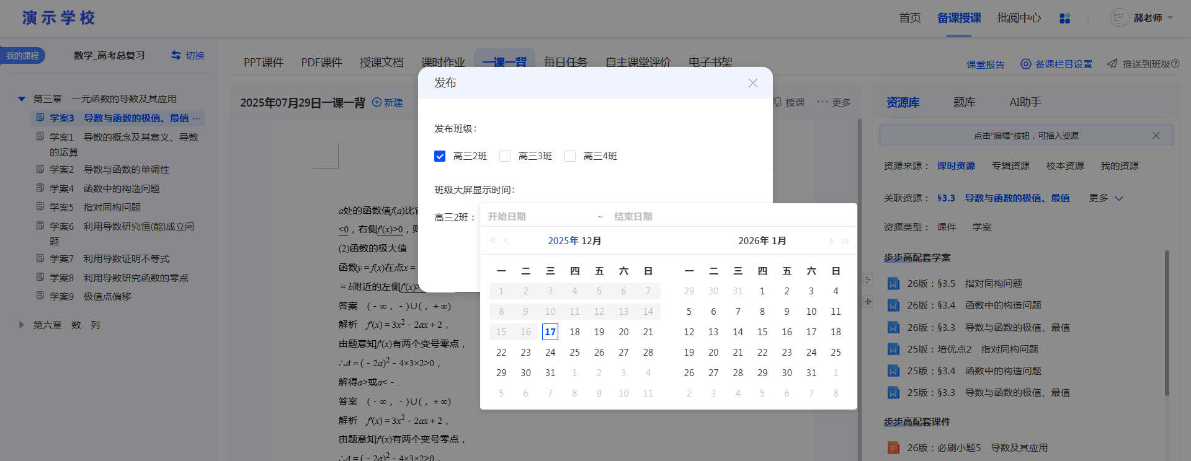Close the 发布 dialog with X
Screen dimensions: 1191x461
pyautogui.click(x=752, y=83)
